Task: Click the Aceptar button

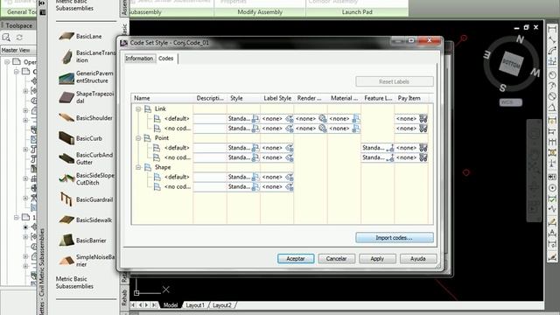Action: (x=296, y=259)
